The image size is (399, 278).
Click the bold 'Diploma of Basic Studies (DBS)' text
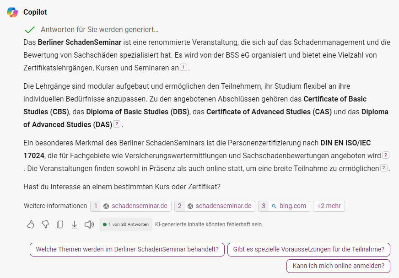pyautogui.click(x=138, y=112)
